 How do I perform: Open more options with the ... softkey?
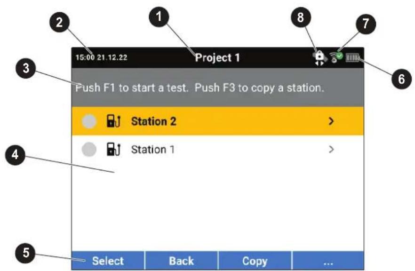328,261
